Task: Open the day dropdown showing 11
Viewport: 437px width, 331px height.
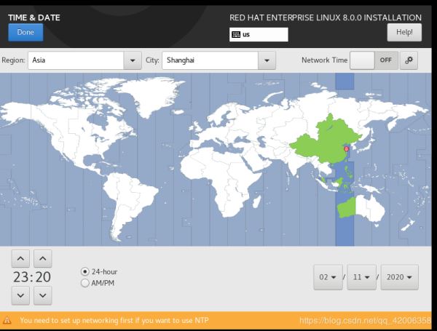Action: point(363,277)
